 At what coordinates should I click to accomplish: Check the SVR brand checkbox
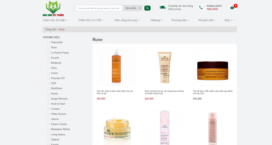[x=49, y=84]
